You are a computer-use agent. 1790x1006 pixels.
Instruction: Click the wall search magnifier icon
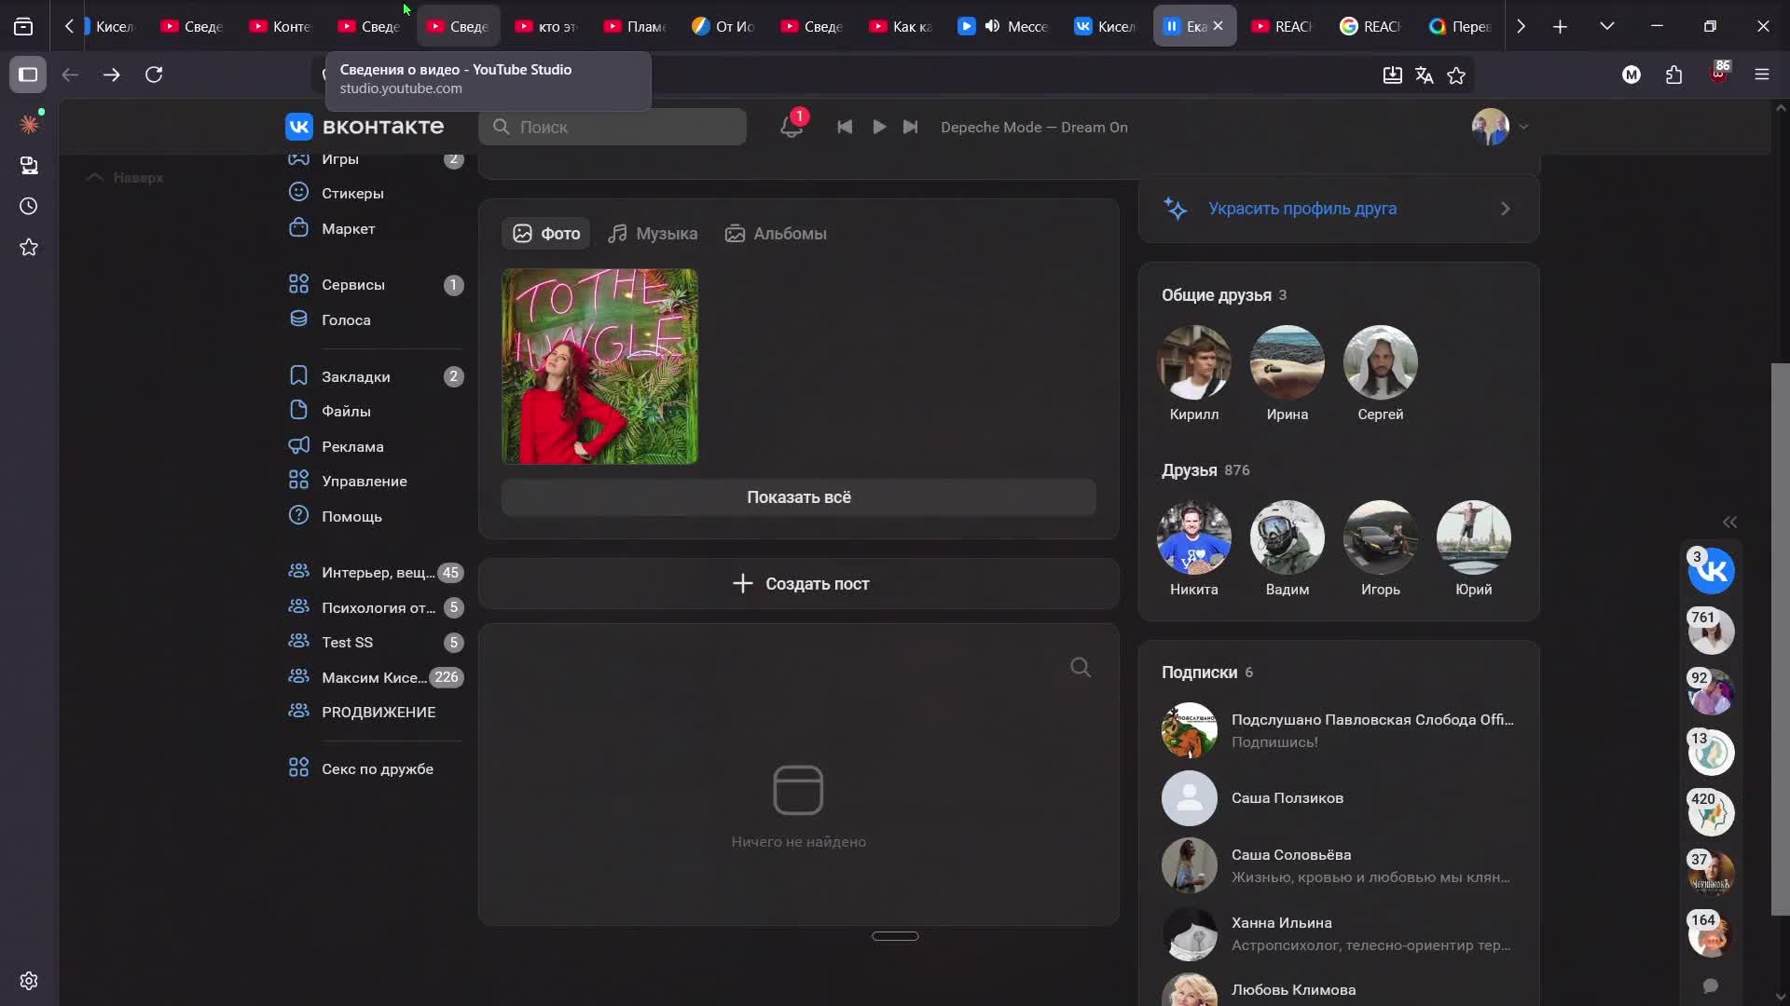tap(1081, 667)
